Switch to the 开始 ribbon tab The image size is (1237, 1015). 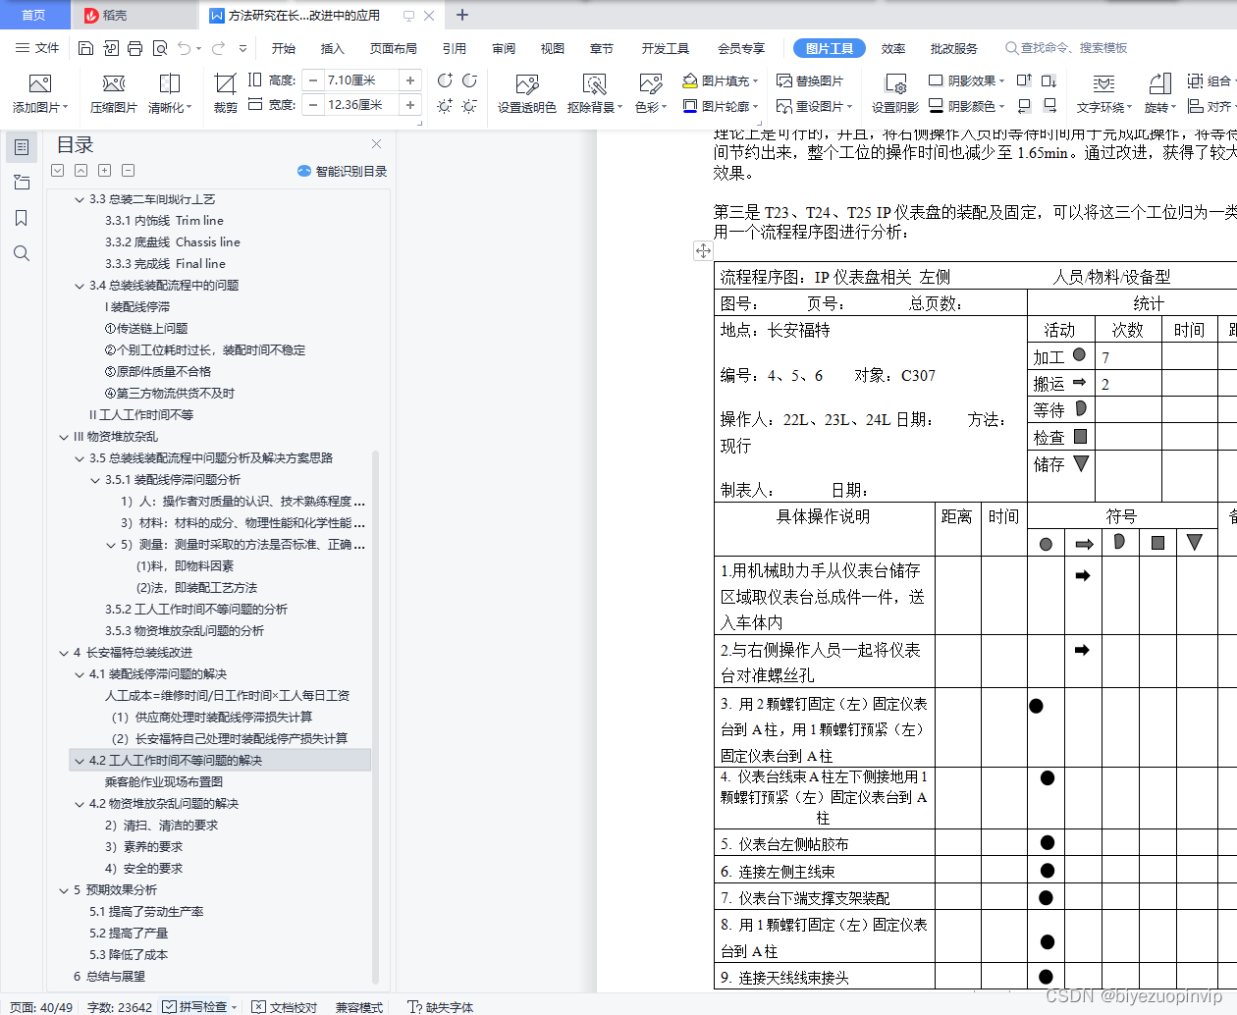(x=284, y=48)
